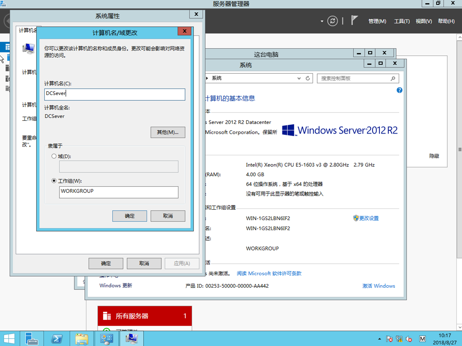462x346 pixels.
Task: Click the magnifier icon in control panel search
Action: pyautogui.click(x=393, y=78)
